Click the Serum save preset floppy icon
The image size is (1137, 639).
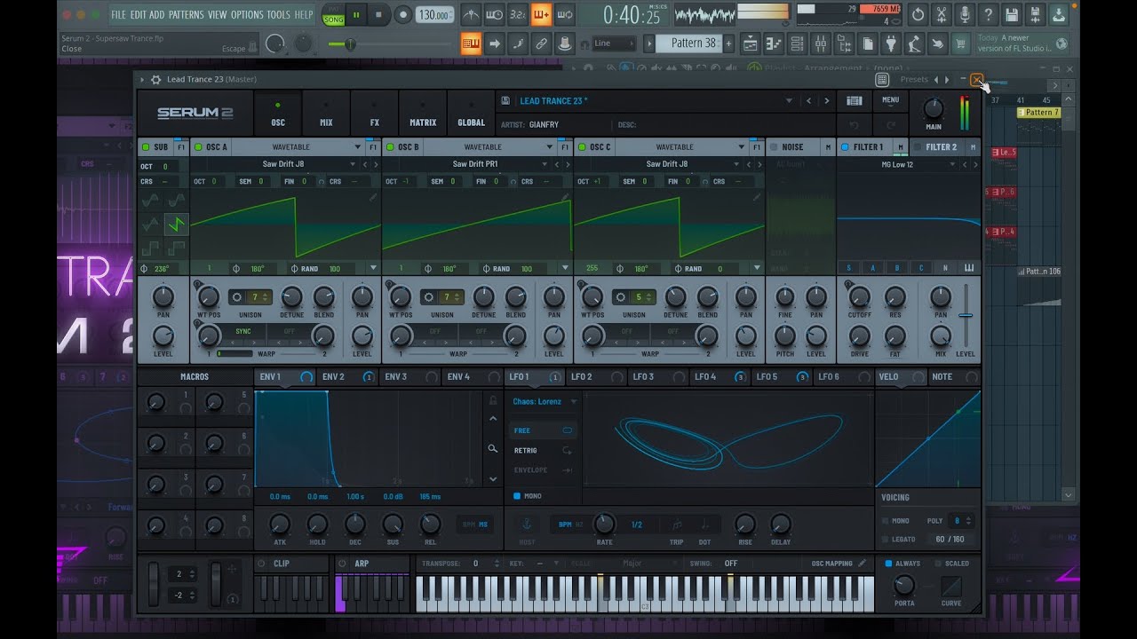coord(505,101)
